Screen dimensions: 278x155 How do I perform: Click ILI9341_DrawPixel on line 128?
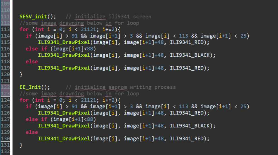[x=64, y=125]
